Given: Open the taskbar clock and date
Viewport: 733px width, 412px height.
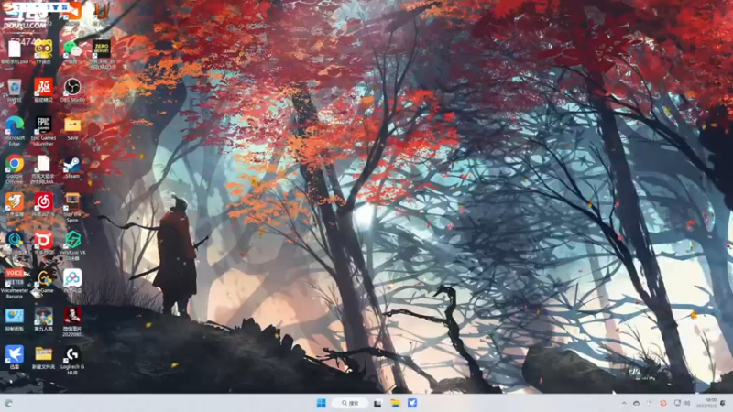Looking at the screenshot, I should [x=706, y=403].
